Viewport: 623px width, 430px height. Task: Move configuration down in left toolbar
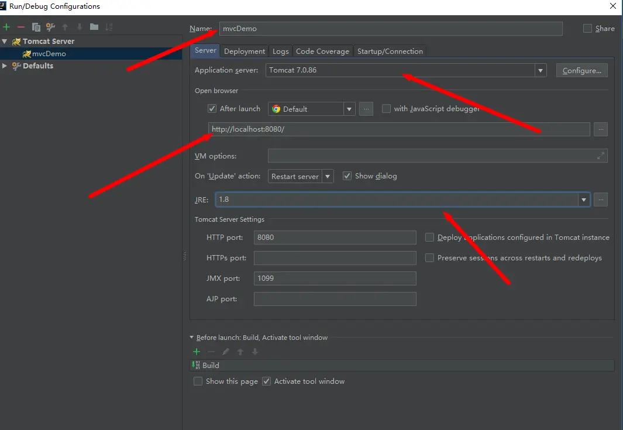click(80, 27)
